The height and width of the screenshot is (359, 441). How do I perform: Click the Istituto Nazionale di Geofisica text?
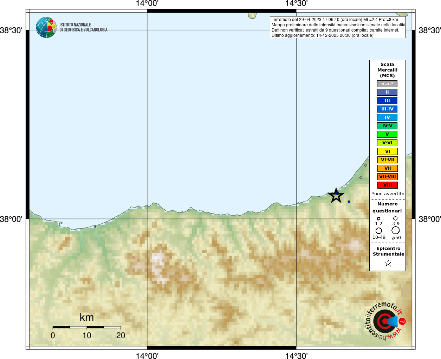pyautogui.click(x=83, y=27)
